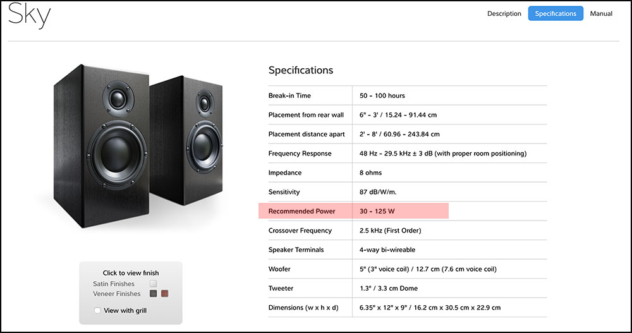Select the reddish-brown Veneer finish swatch
Image resolution: width=632 pixels, height=333 pixels.
(164, 294)
